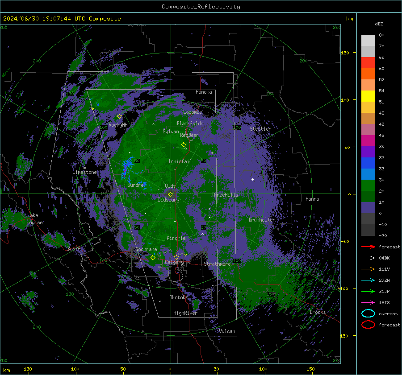Click the RedDeer map label
The width and height of the screenshot is (402, 375).
coord(189,135)
